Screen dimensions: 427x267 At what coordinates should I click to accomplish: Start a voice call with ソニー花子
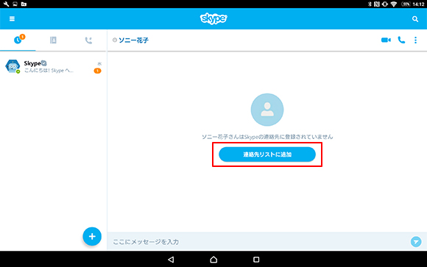click(x=401, y=40)
